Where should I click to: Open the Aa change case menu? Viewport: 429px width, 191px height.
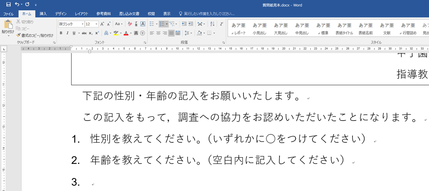point(118,24)
